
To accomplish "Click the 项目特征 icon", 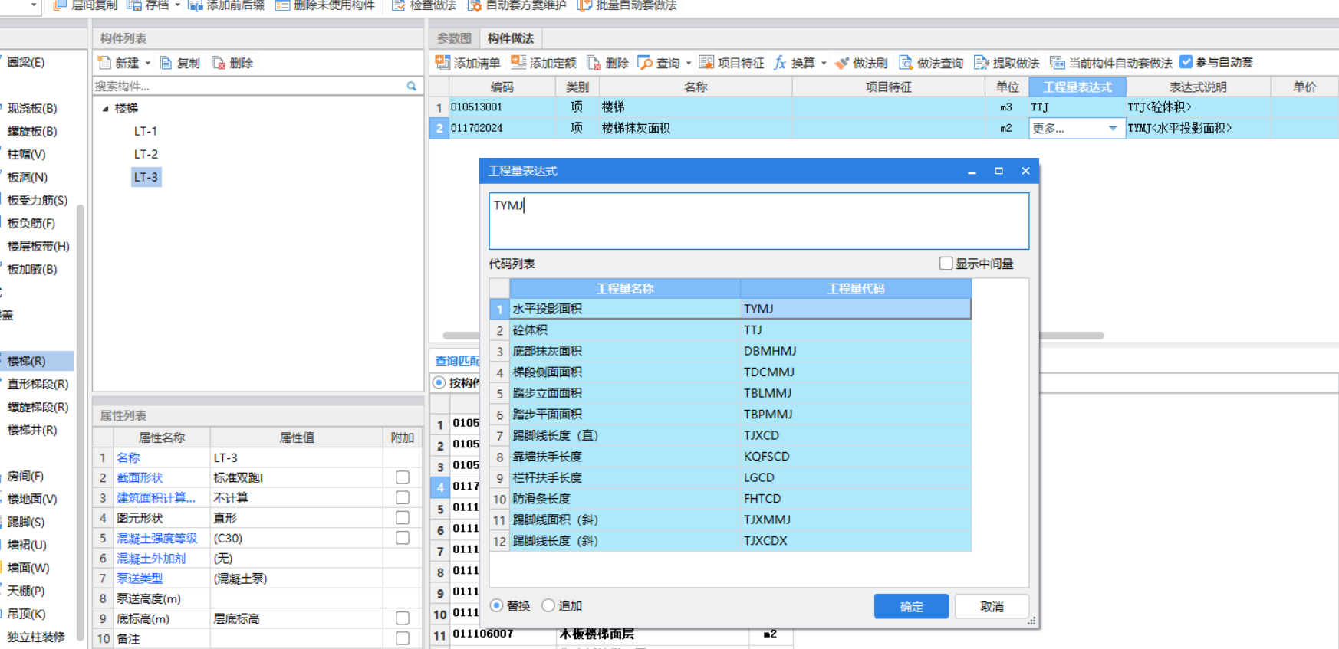I will coord(706,63).
